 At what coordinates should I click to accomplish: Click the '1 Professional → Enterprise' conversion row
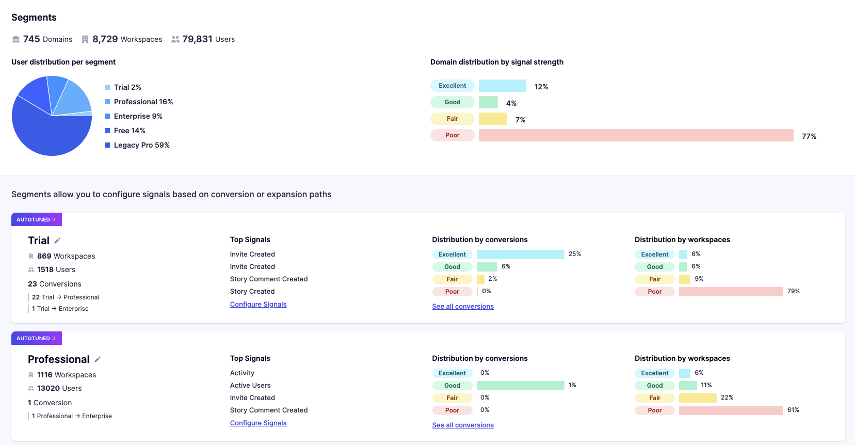click(x=72, y=416)
